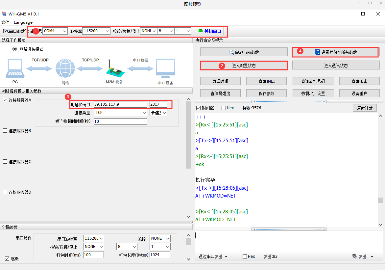Click the send icon at bottom right
This screenshot has width=385, height=270.
coord(355,256)
